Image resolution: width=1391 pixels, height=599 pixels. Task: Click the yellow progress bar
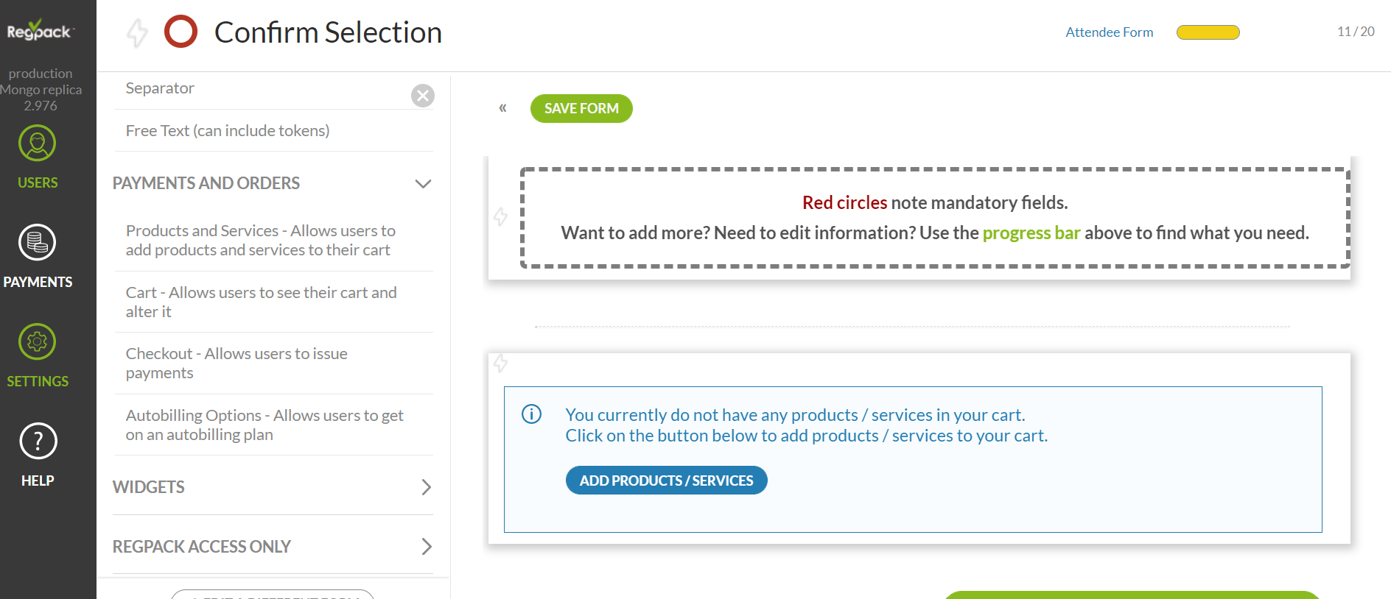[x=1208, y=32]
